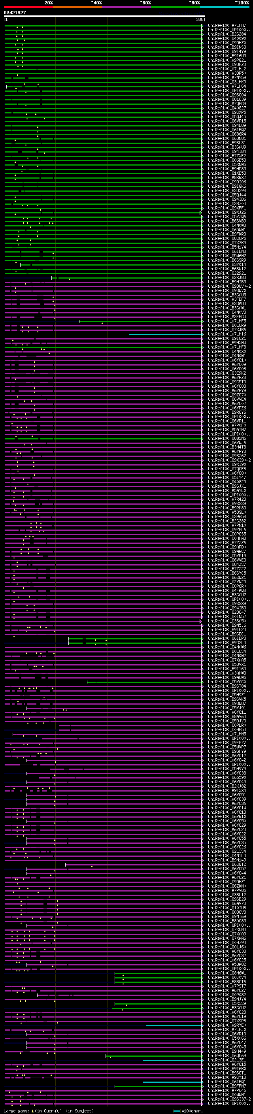Viewport: 253px width, 1114px height.
Task: Select label UniRef100_Q7XAA5
Action: tap(227, 660)
